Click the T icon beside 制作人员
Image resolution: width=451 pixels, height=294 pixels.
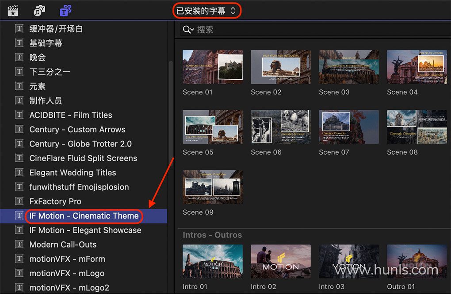(x=19, y=101)
